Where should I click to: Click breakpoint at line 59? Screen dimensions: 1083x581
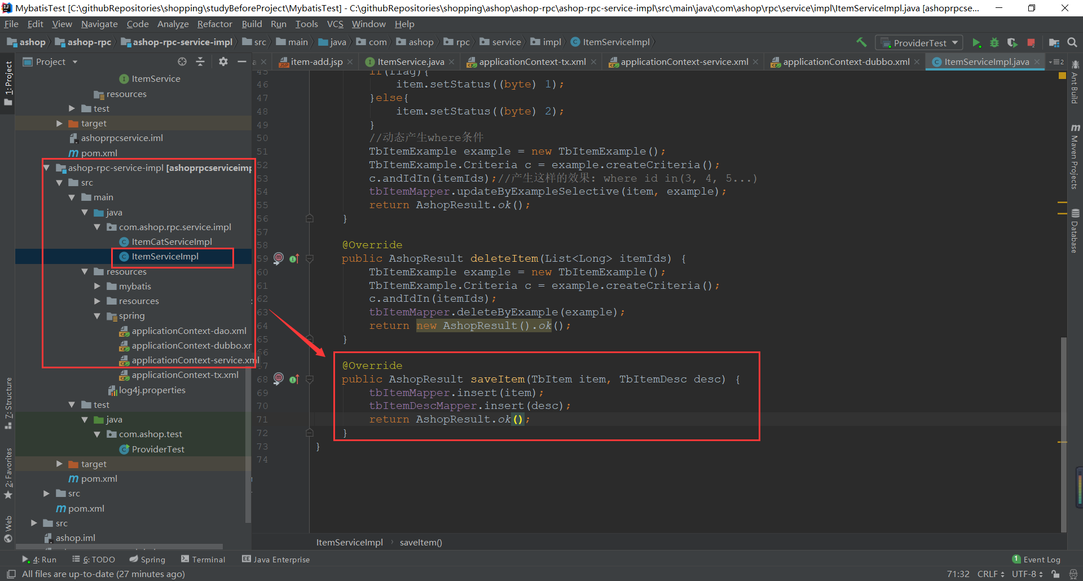tap(279, 258)
